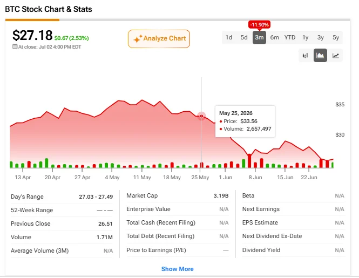Click the May 25 price marker dot
The image size is (359, 278).
pos(201,116)
